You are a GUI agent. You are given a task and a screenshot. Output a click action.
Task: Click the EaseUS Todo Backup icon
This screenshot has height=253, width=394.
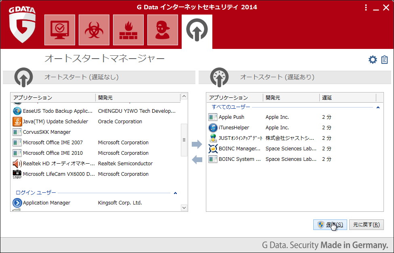pyautogui.click(x=17, y=111)
